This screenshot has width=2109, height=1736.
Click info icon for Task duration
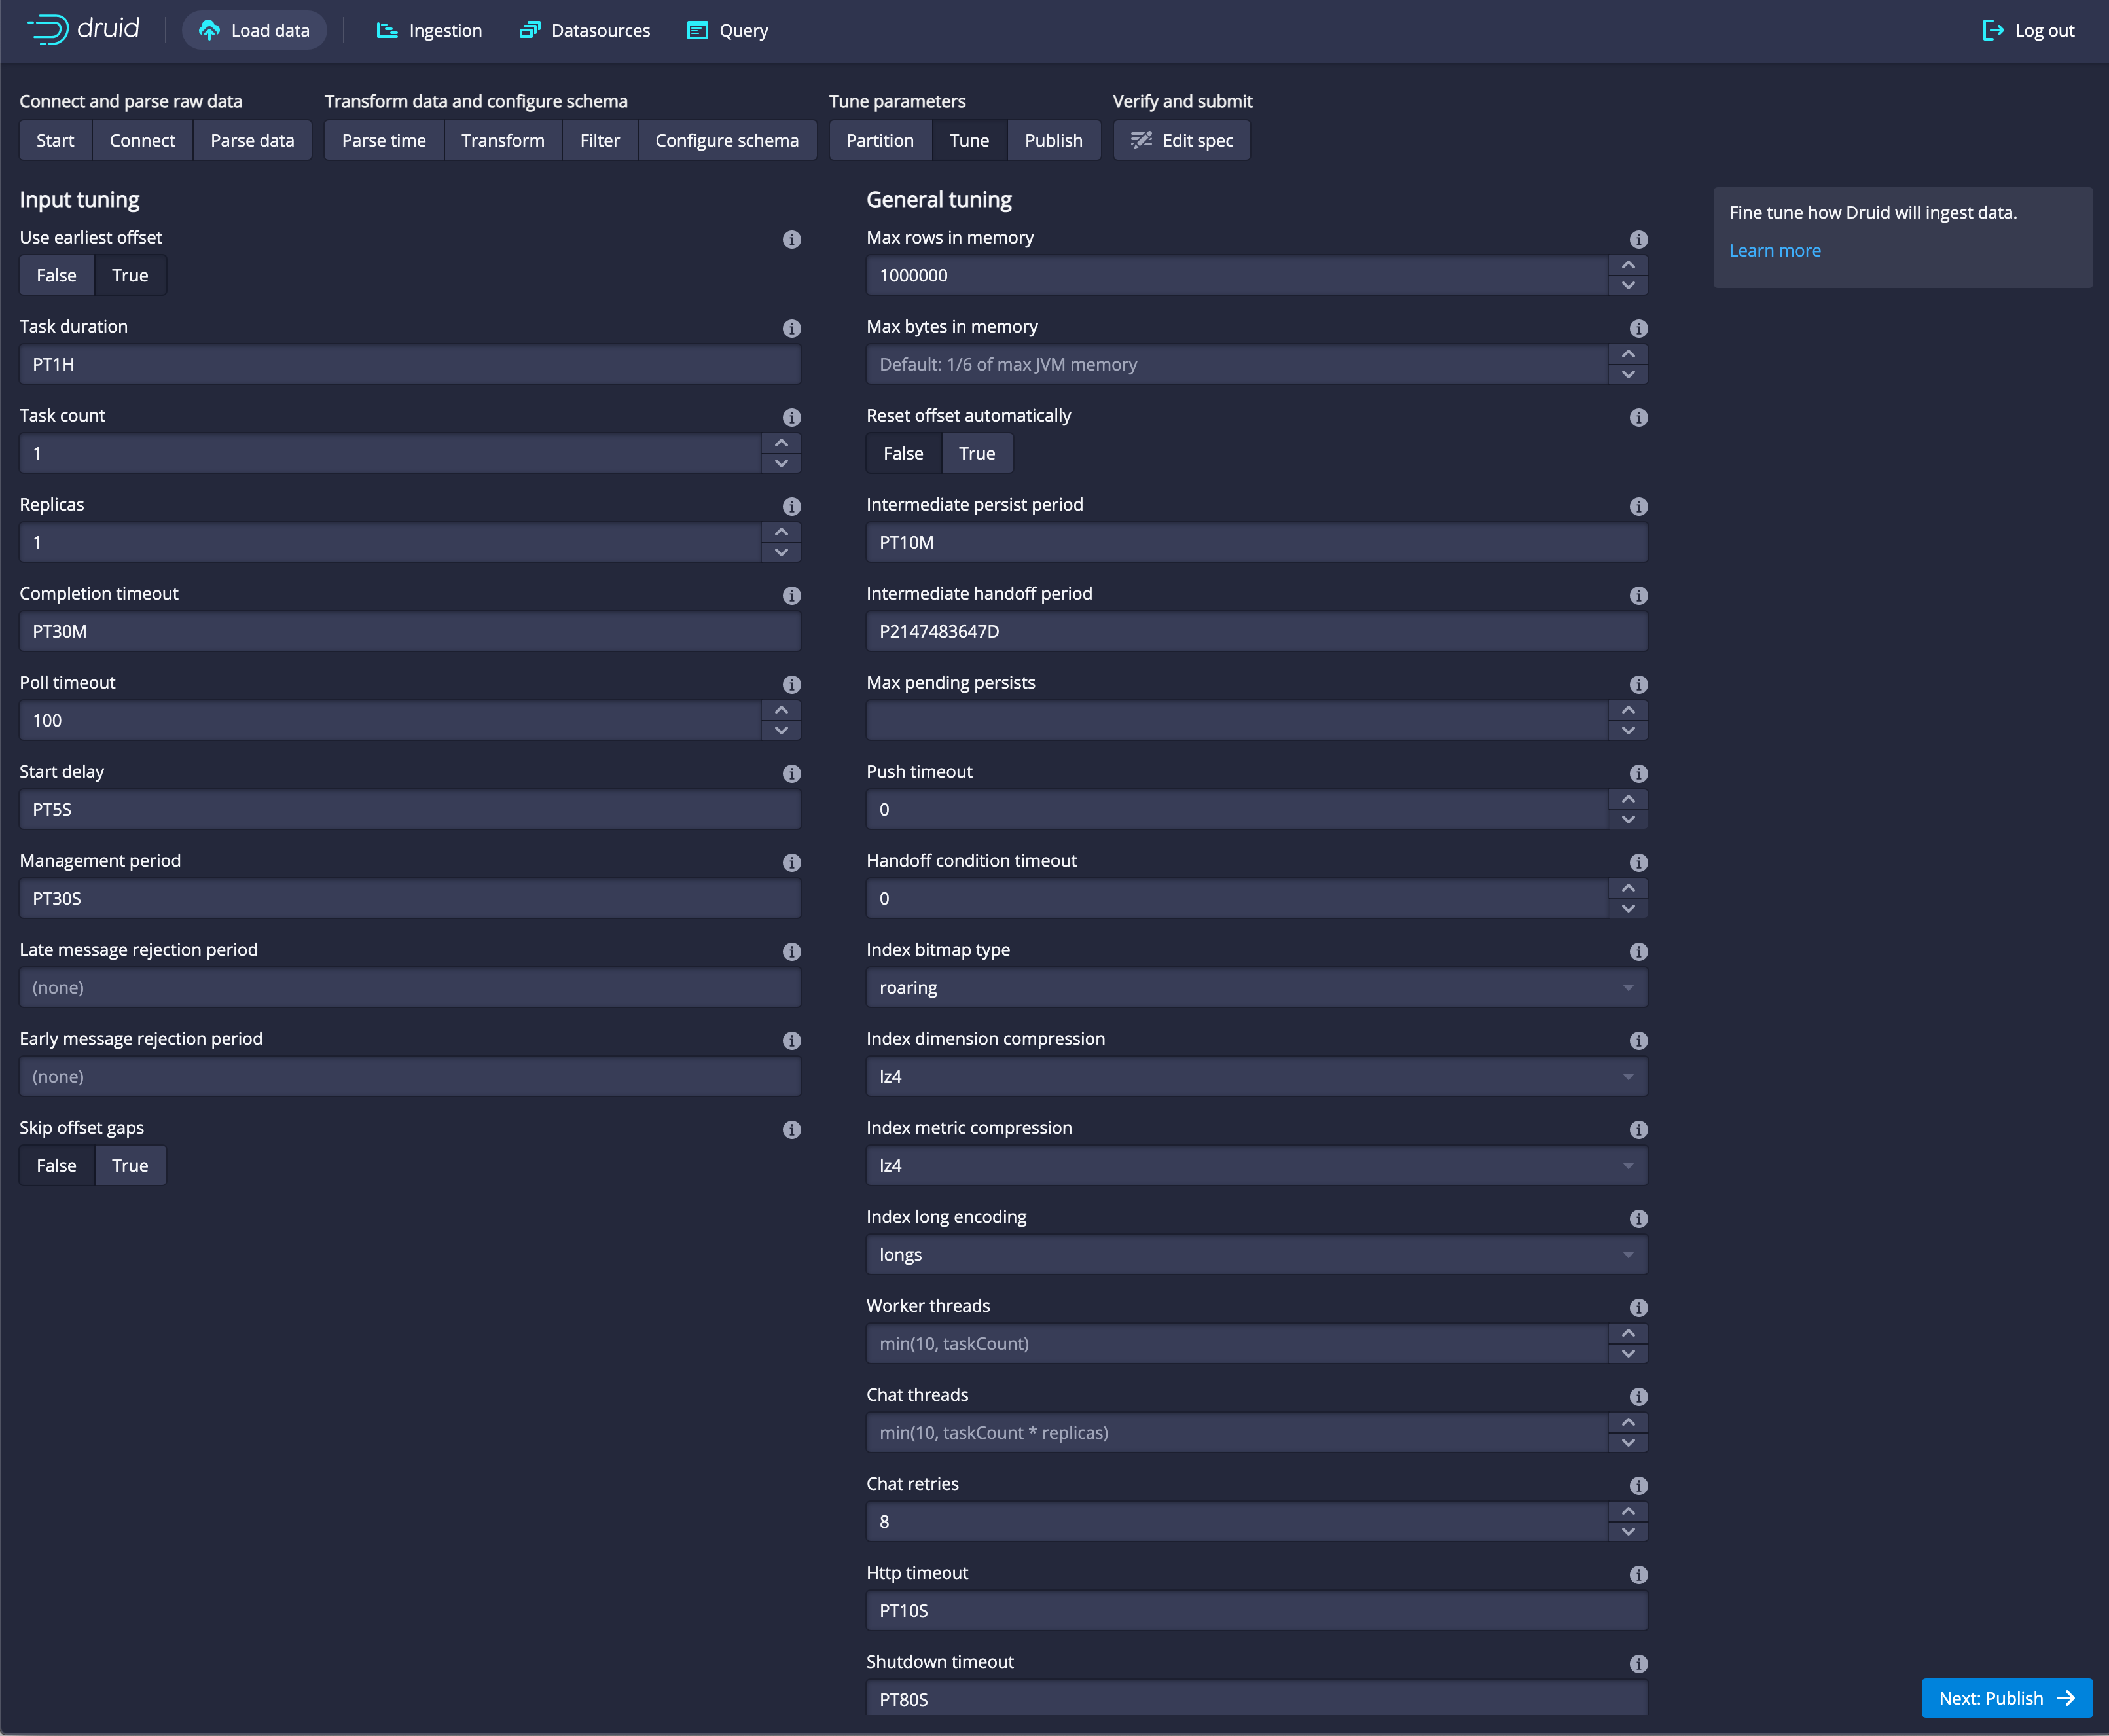(x=791, y=328)
